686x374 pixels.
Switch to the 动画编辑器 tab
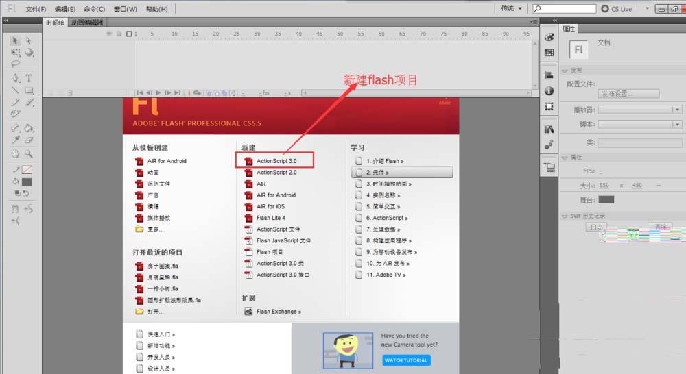tap(88, 23)
